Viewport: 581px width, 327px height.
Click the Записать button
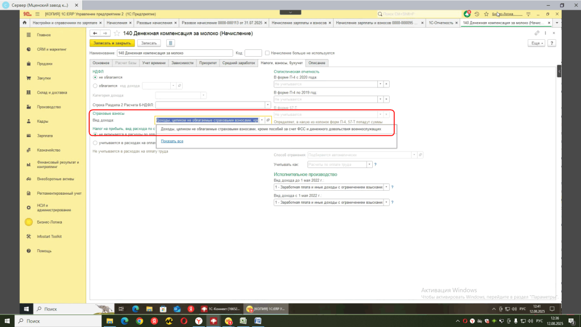149,43
